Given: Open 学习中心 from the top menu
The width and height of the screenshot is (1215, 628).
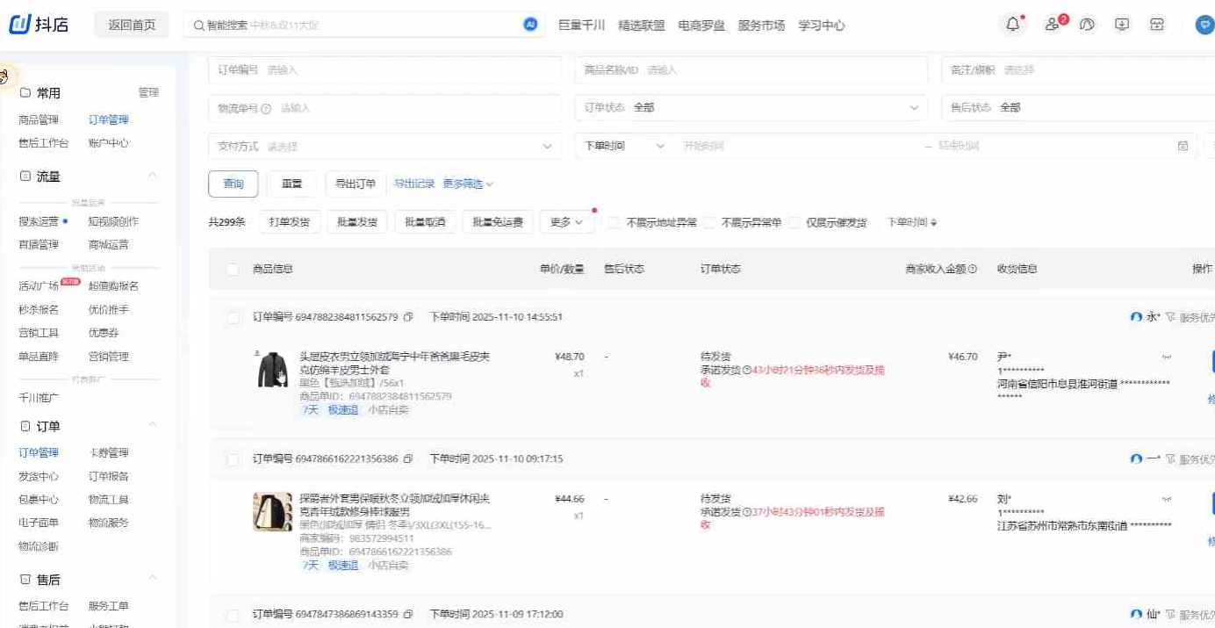Looking at the screenshot, I should (822, 25).
